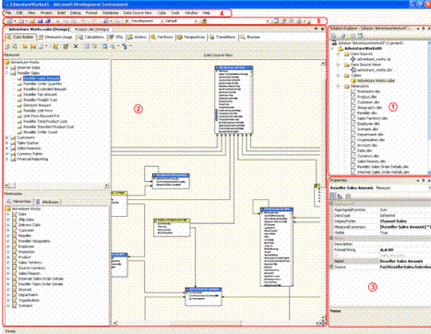Select the Reseller Order Quantity measure
The image size is (431, 334).
pos(42,84)
